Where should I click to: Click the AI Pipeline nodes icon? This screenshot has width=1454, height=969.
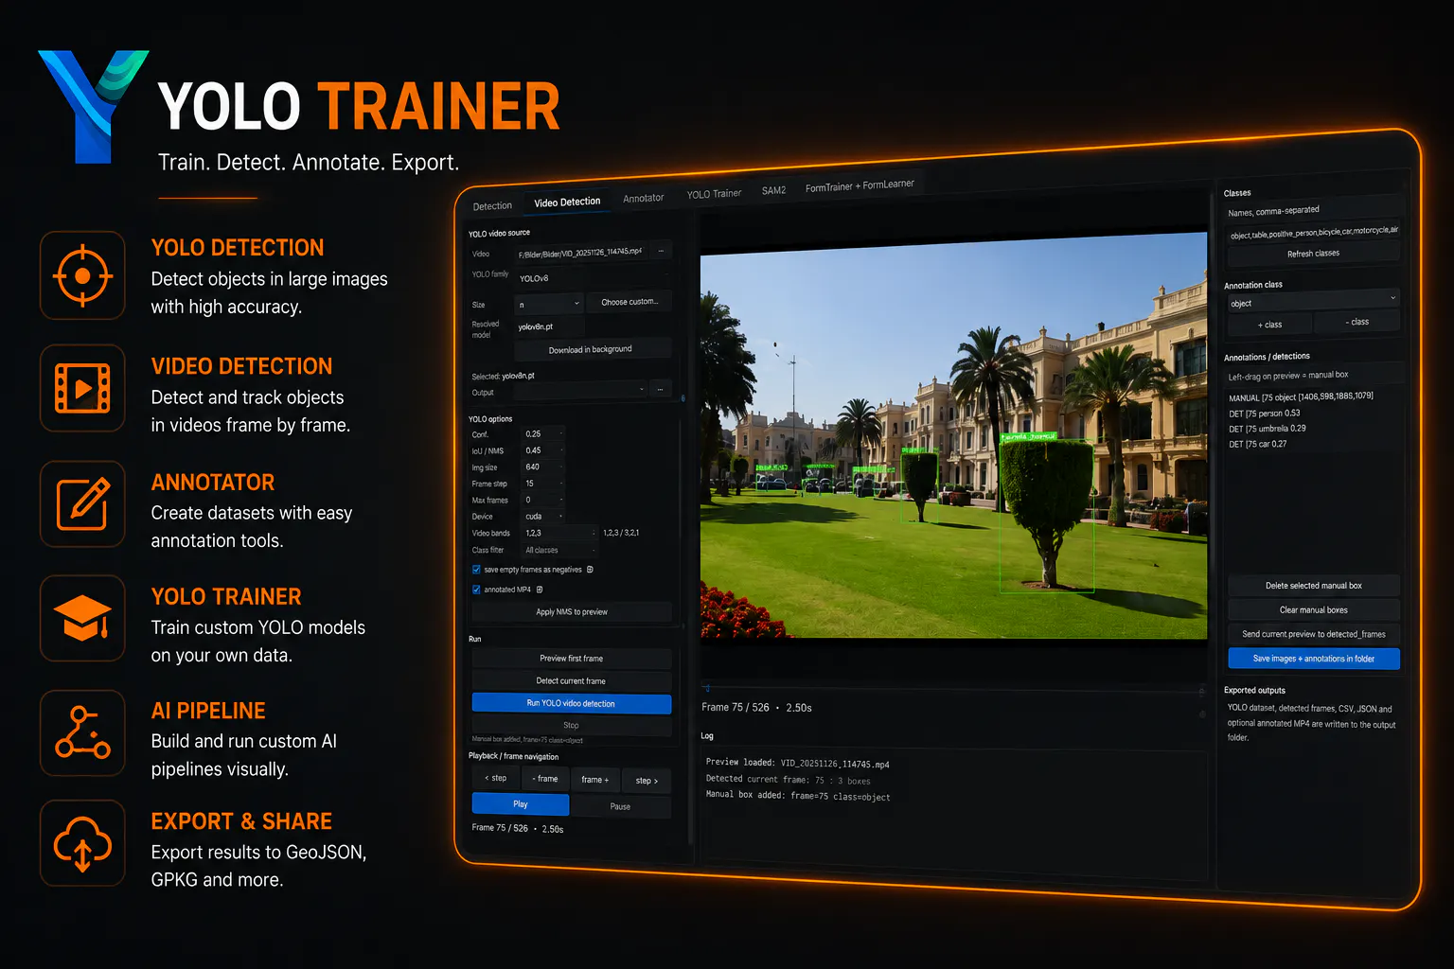[x=82, y=732]
